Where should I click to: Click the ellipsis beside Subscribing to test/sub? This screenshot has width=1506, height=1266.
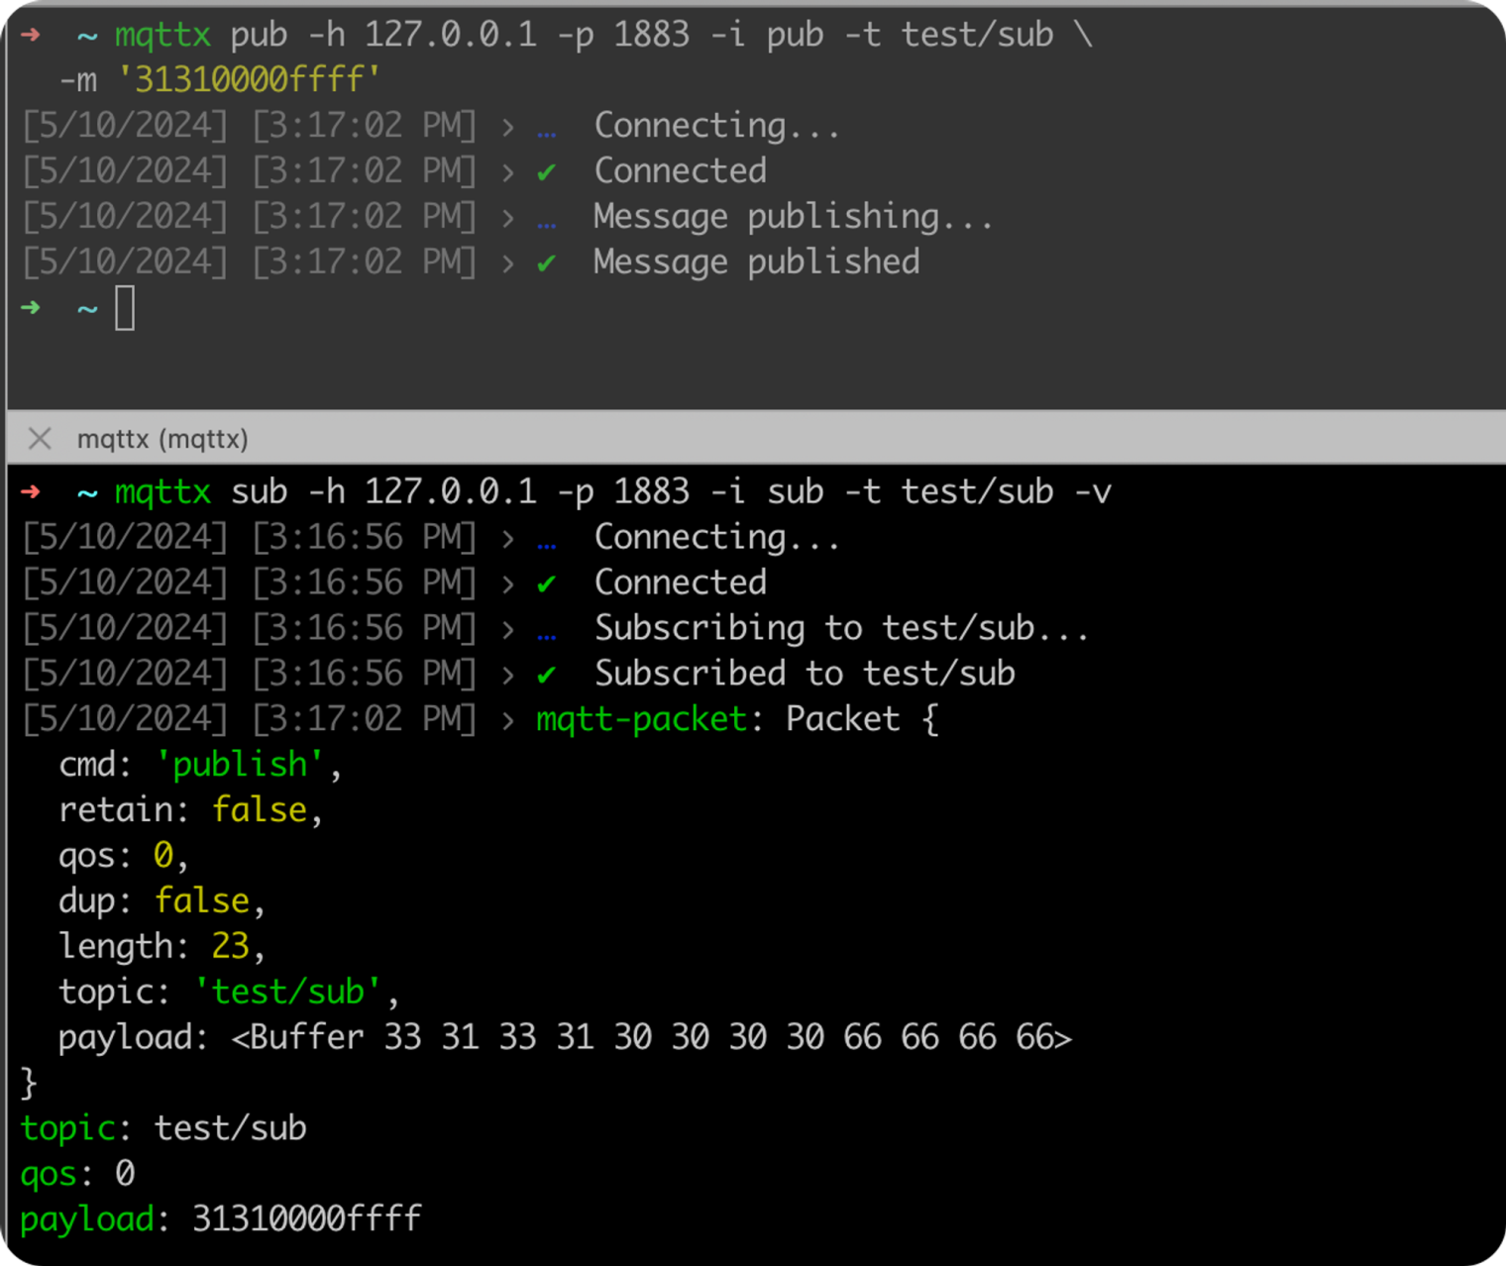pos(546,628)
